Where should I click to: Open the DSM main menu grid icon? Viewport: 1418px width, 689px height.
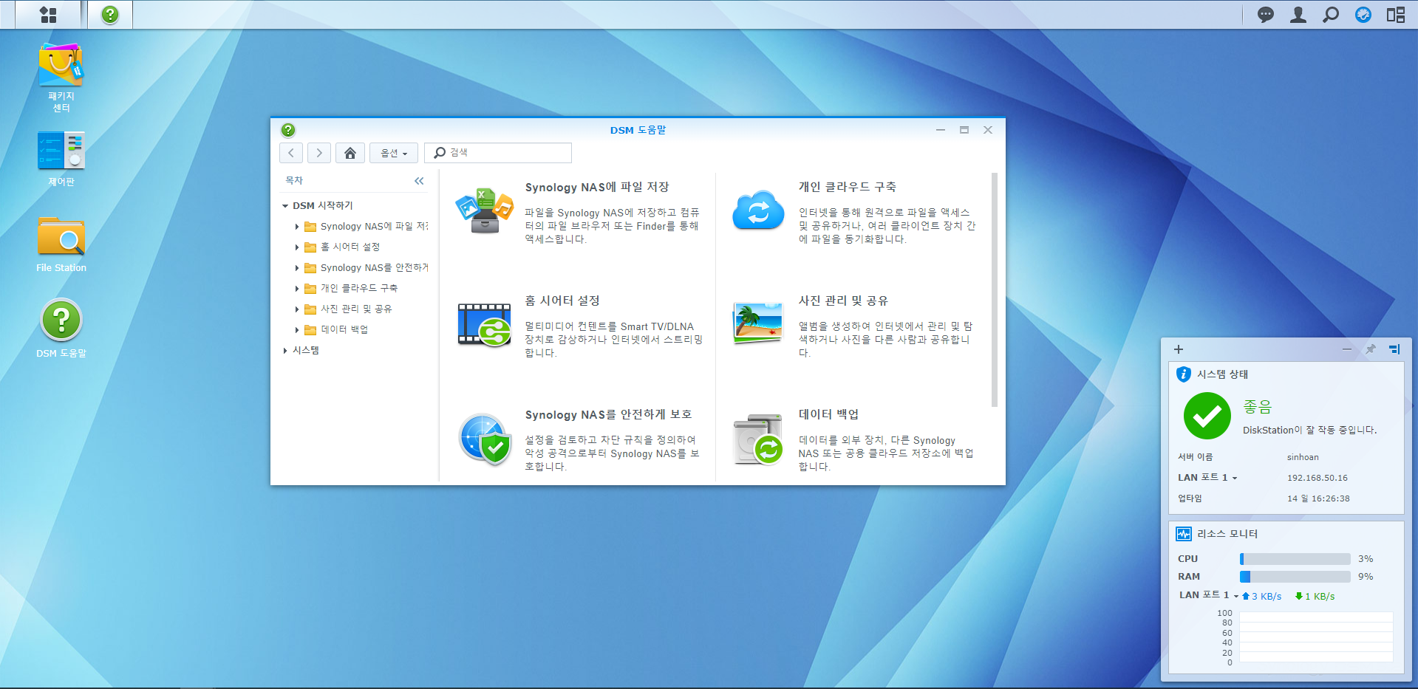[x=48, y=15]
